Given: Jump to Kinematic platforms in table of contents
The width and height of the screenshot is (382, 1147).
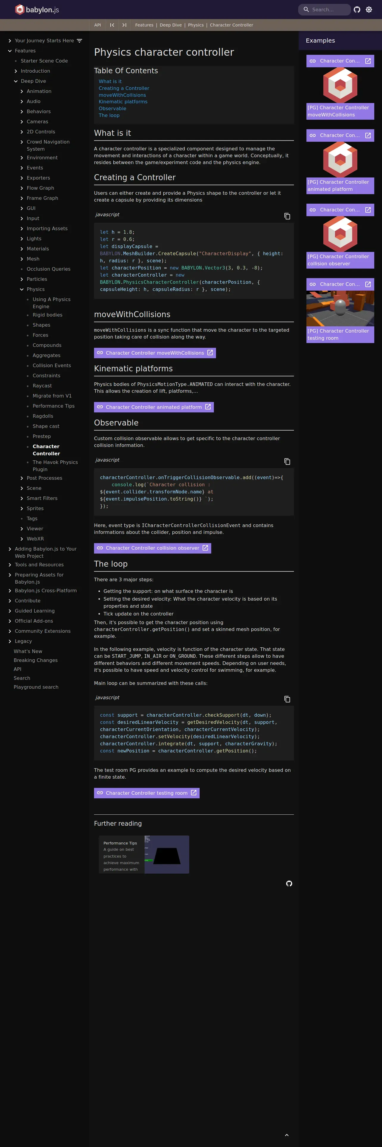Looking at the screenshot, I should pyautogui.click(x=123, y=102).
